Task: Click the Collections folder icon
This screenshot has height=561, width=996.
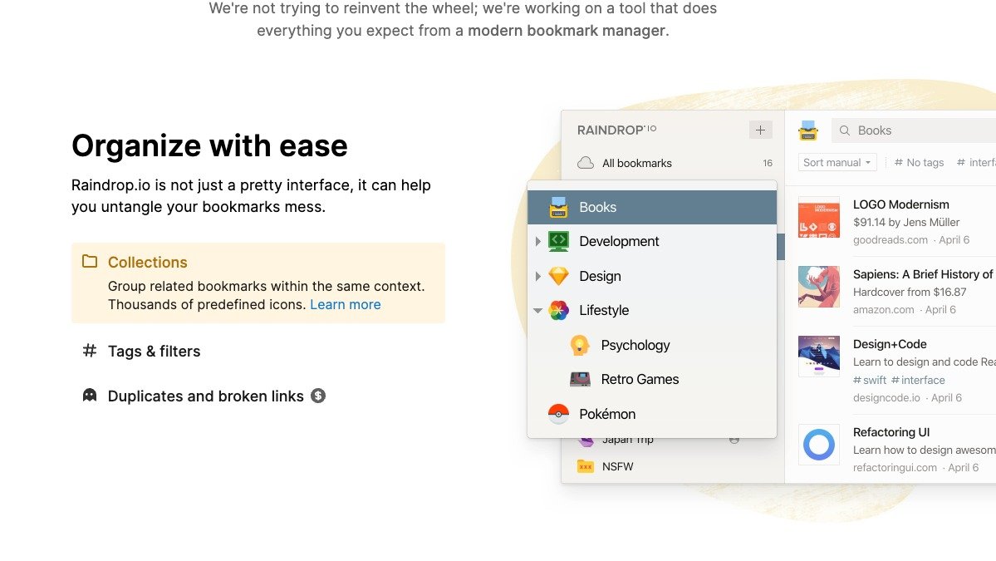Action: pos(90,261)
